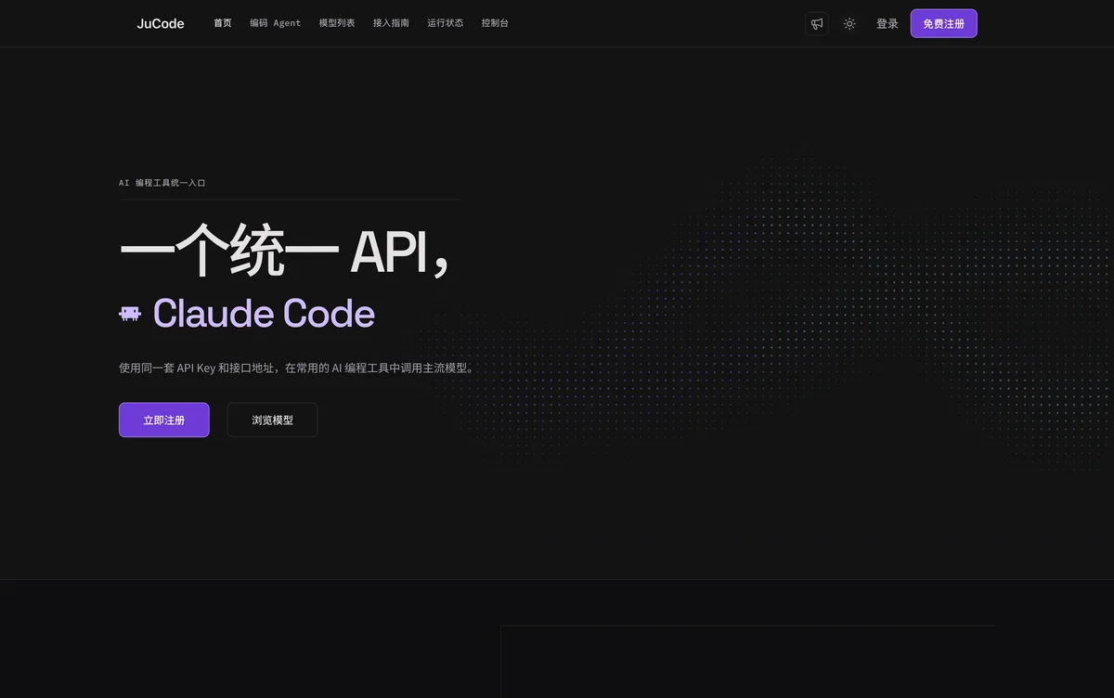The width and height of the screenshot is (1114, 698).
Task: Click the 立即注册 button
Action: [164, 420]
